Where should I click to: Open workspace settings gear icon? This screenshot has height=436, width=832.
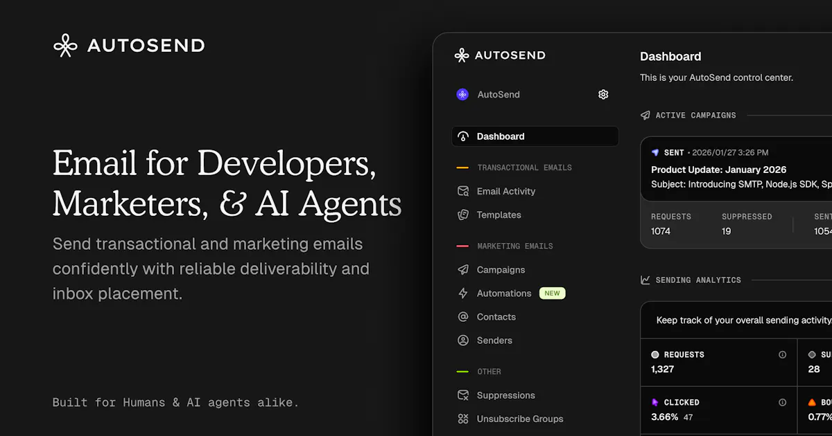(x=603, y=95)
